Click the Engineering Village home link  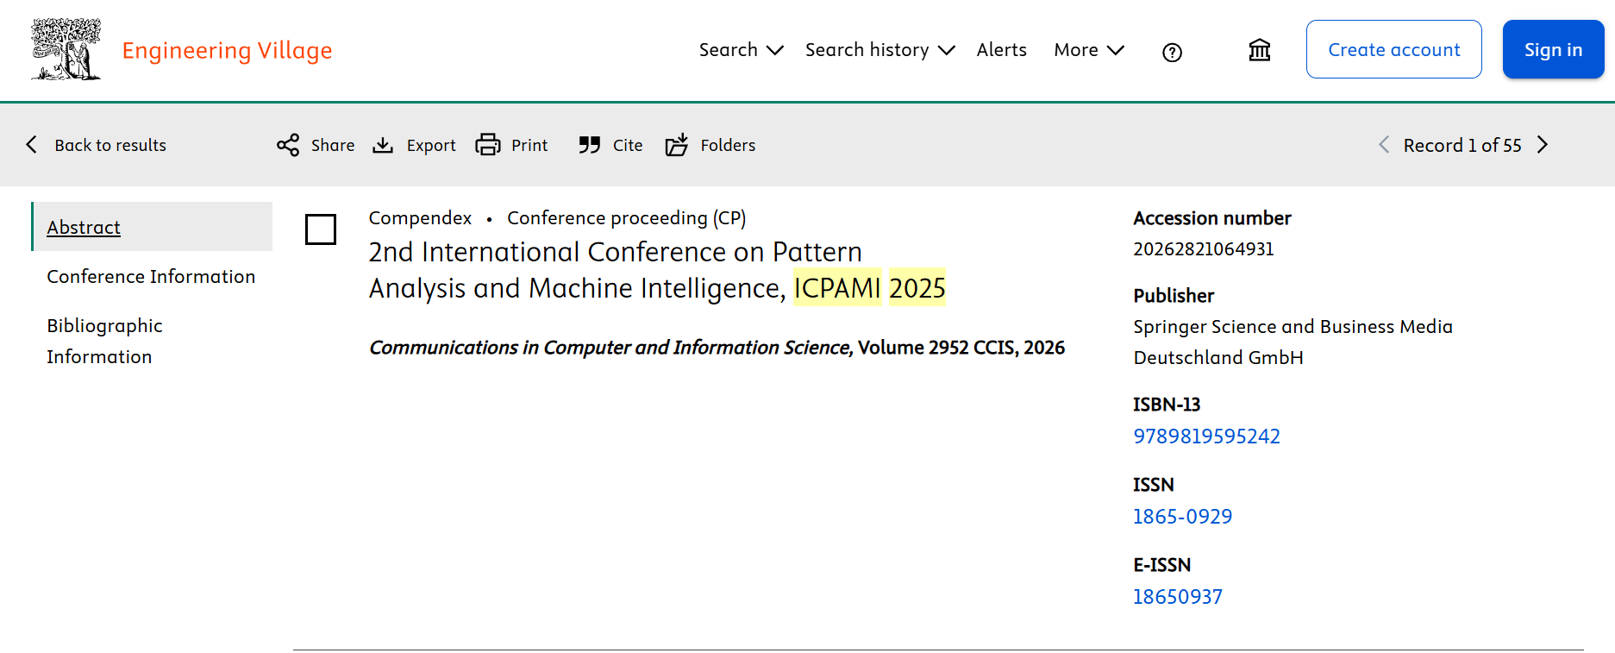(x=227, y=51)
